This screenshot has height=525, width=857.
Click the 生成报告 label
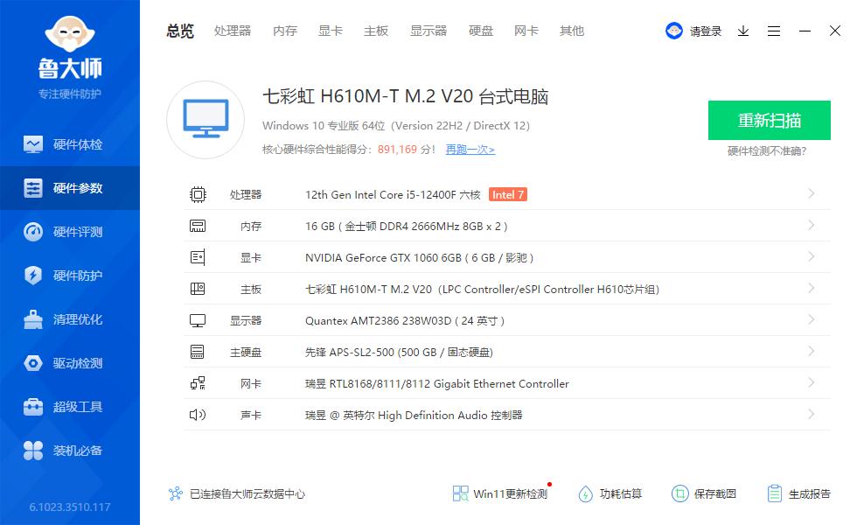[x=810, y=493]
